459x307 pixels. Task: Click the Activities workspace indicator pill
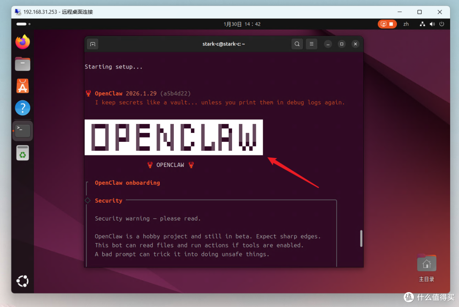(21, 24)
